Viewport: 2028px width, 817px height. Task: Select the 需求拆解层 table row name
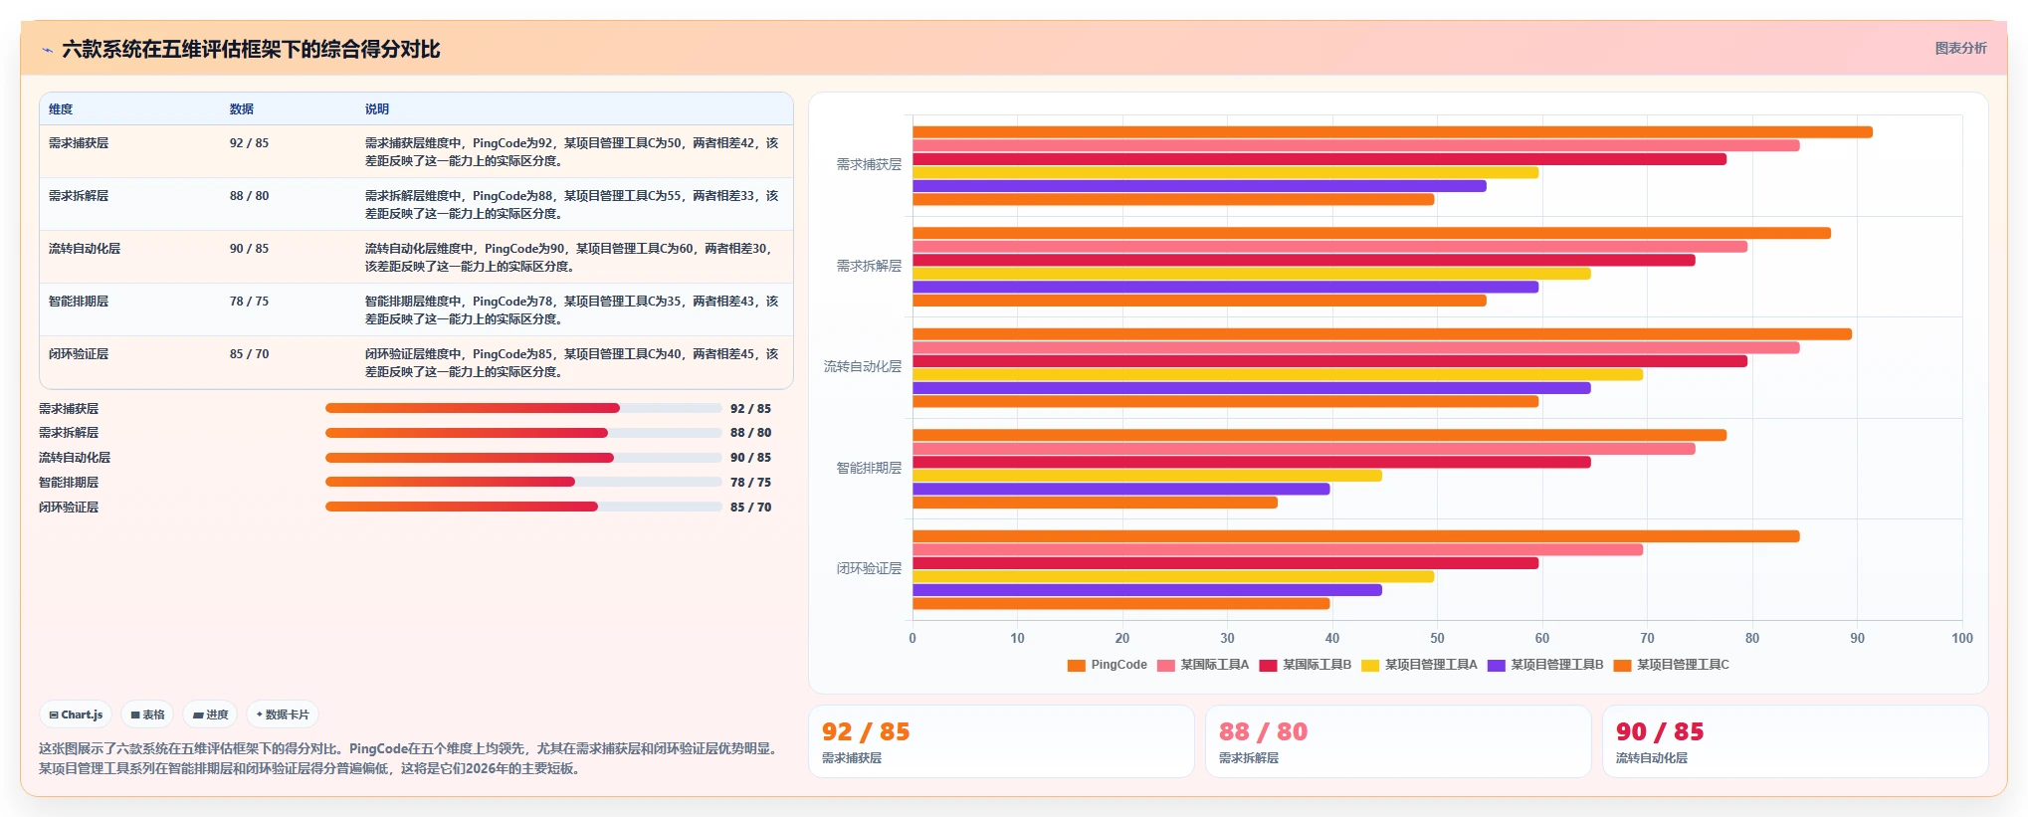click(79, 196)
